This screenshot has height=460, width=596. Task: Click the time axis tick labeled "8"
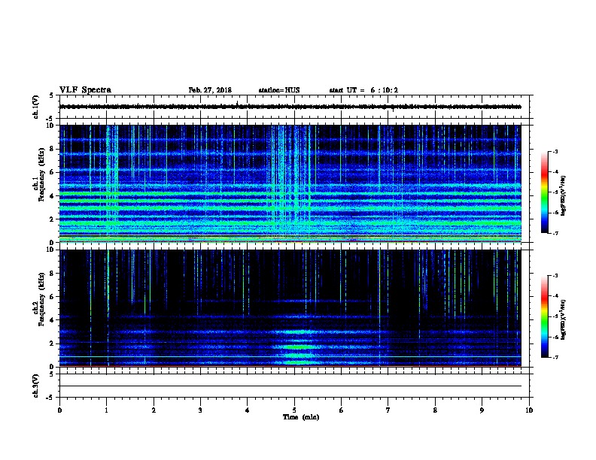435,410
